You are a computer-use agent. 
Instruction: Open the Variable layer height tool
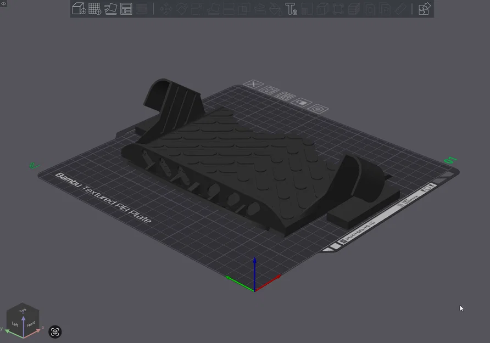point(142,9)
